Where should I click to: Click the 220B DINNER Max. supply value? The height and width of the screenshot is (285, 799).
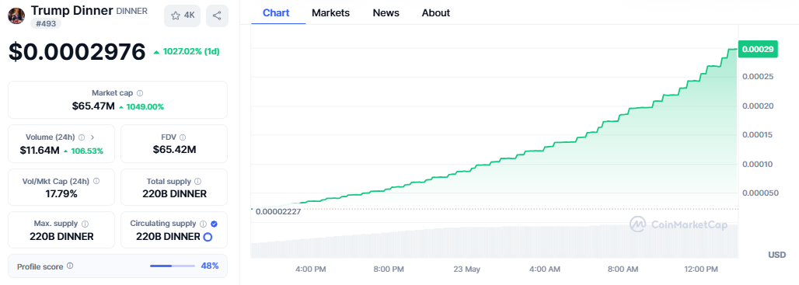61,237
